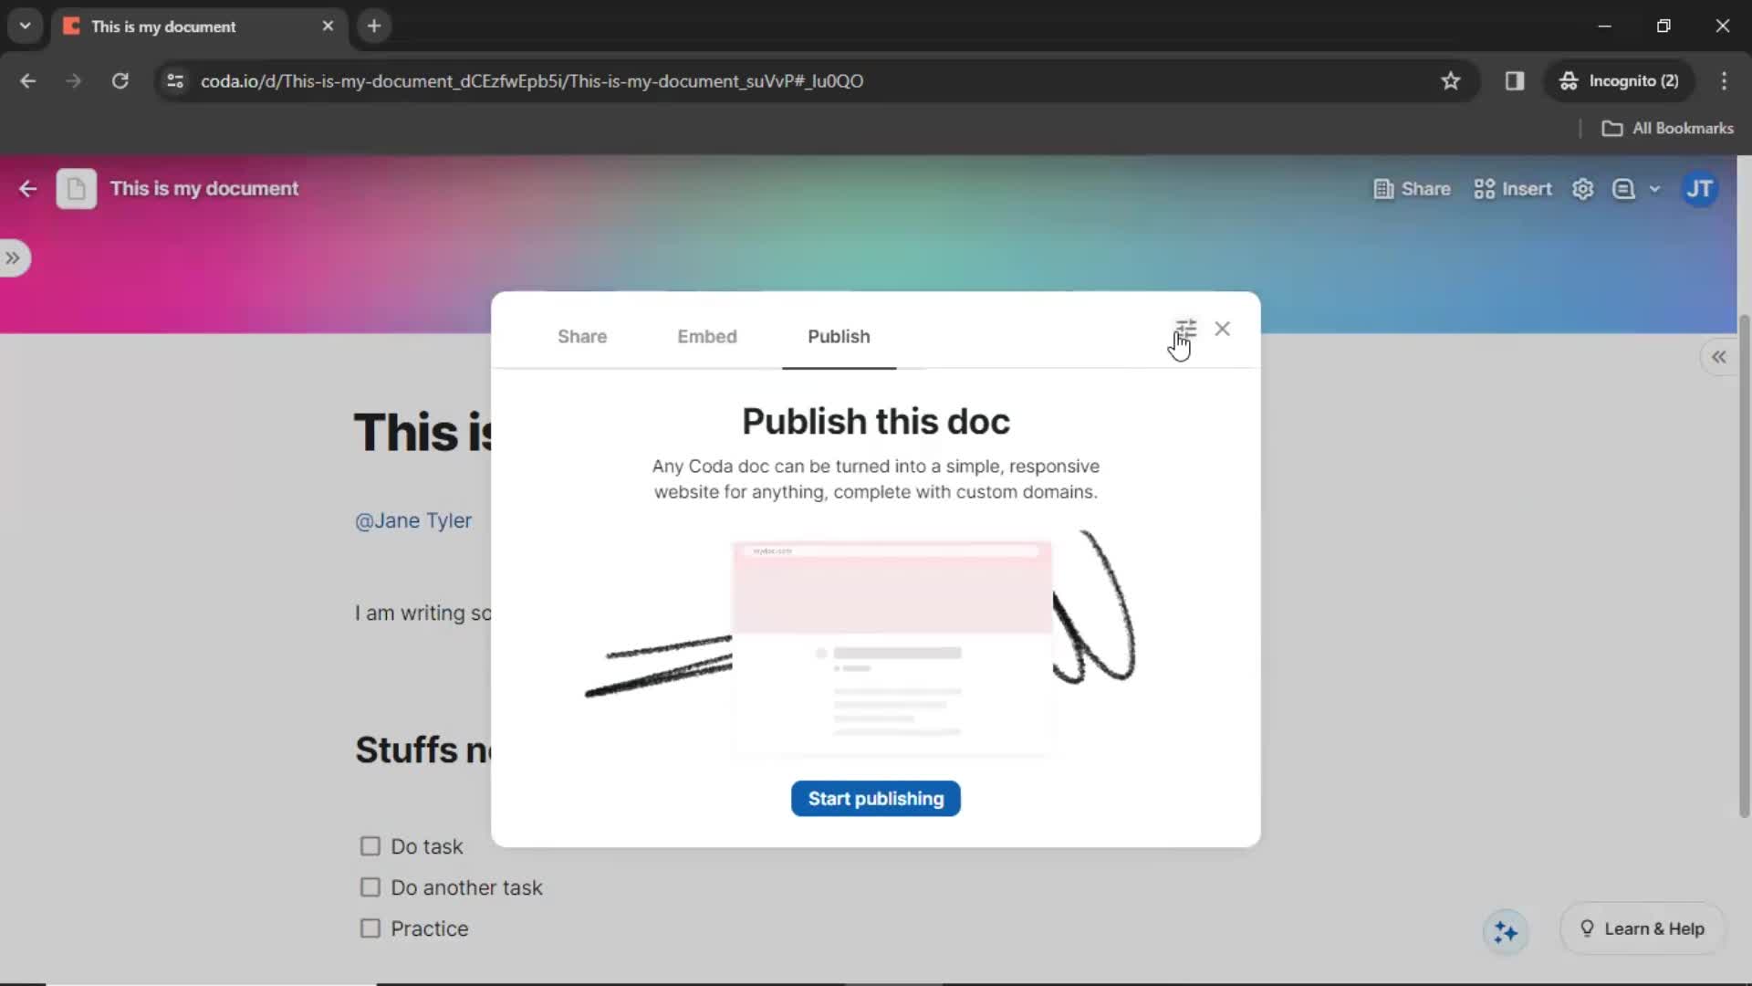Screen dimensions: 1752x986
Task: Click the Insert button in toolbar
Action: point(1515,189)
